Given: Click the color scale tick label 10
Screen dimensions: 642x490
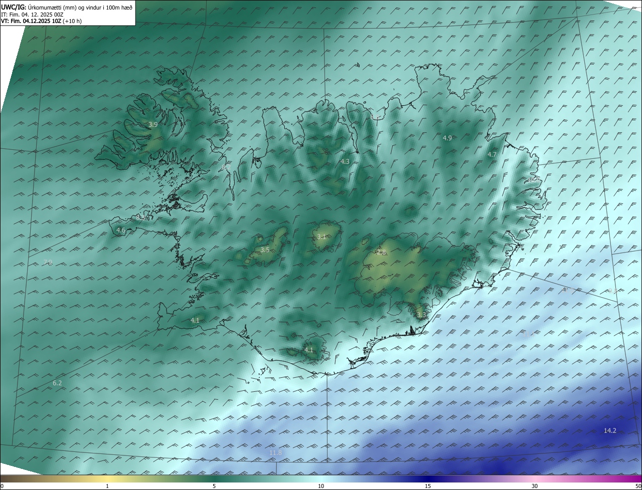Looking at the screenshot, I should [x=321, y=486].
